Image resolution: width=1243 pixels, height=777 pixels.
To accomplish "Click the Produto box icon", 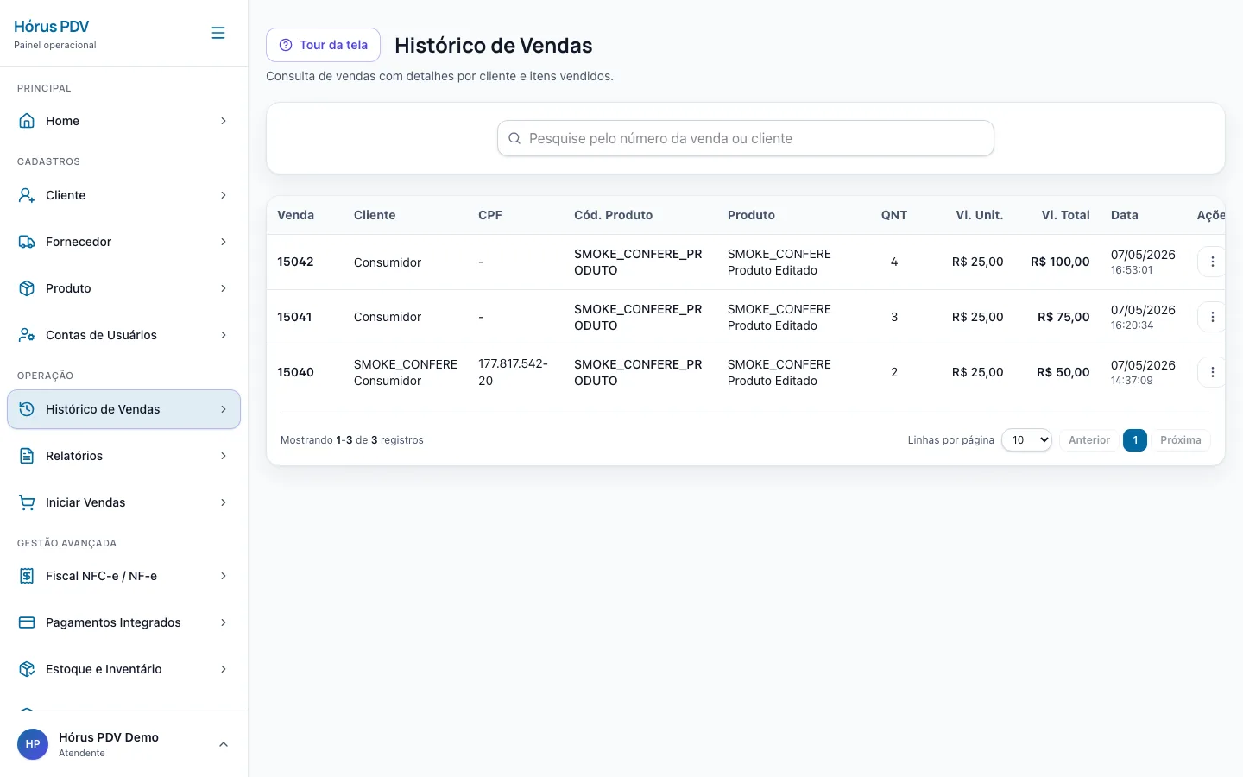I will 27,288.
